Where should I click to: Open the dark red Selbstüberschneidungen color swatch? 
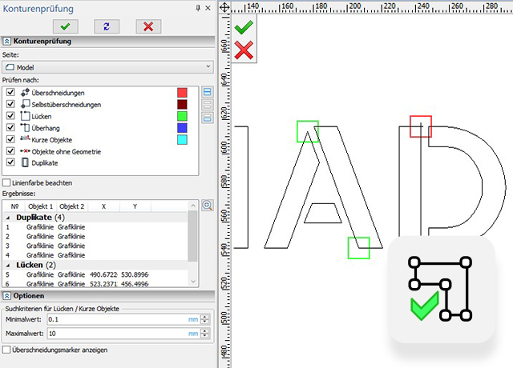pos(182,104)
